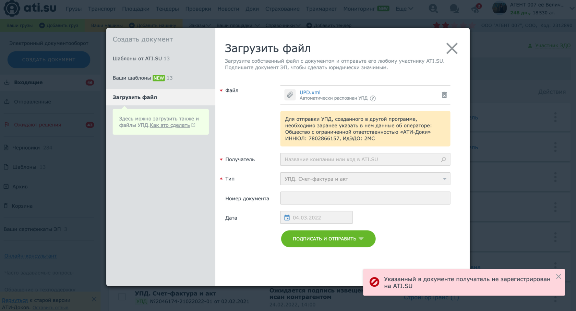Expand the arrow on Подписать и отправить
The image size is (576, 311).
(361, 239)
